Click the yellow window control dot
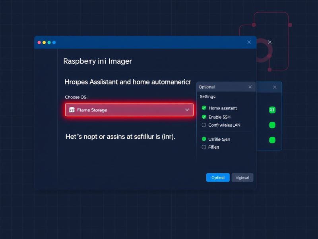The height and width of the screenshot is (239, 318). point(44,43)
